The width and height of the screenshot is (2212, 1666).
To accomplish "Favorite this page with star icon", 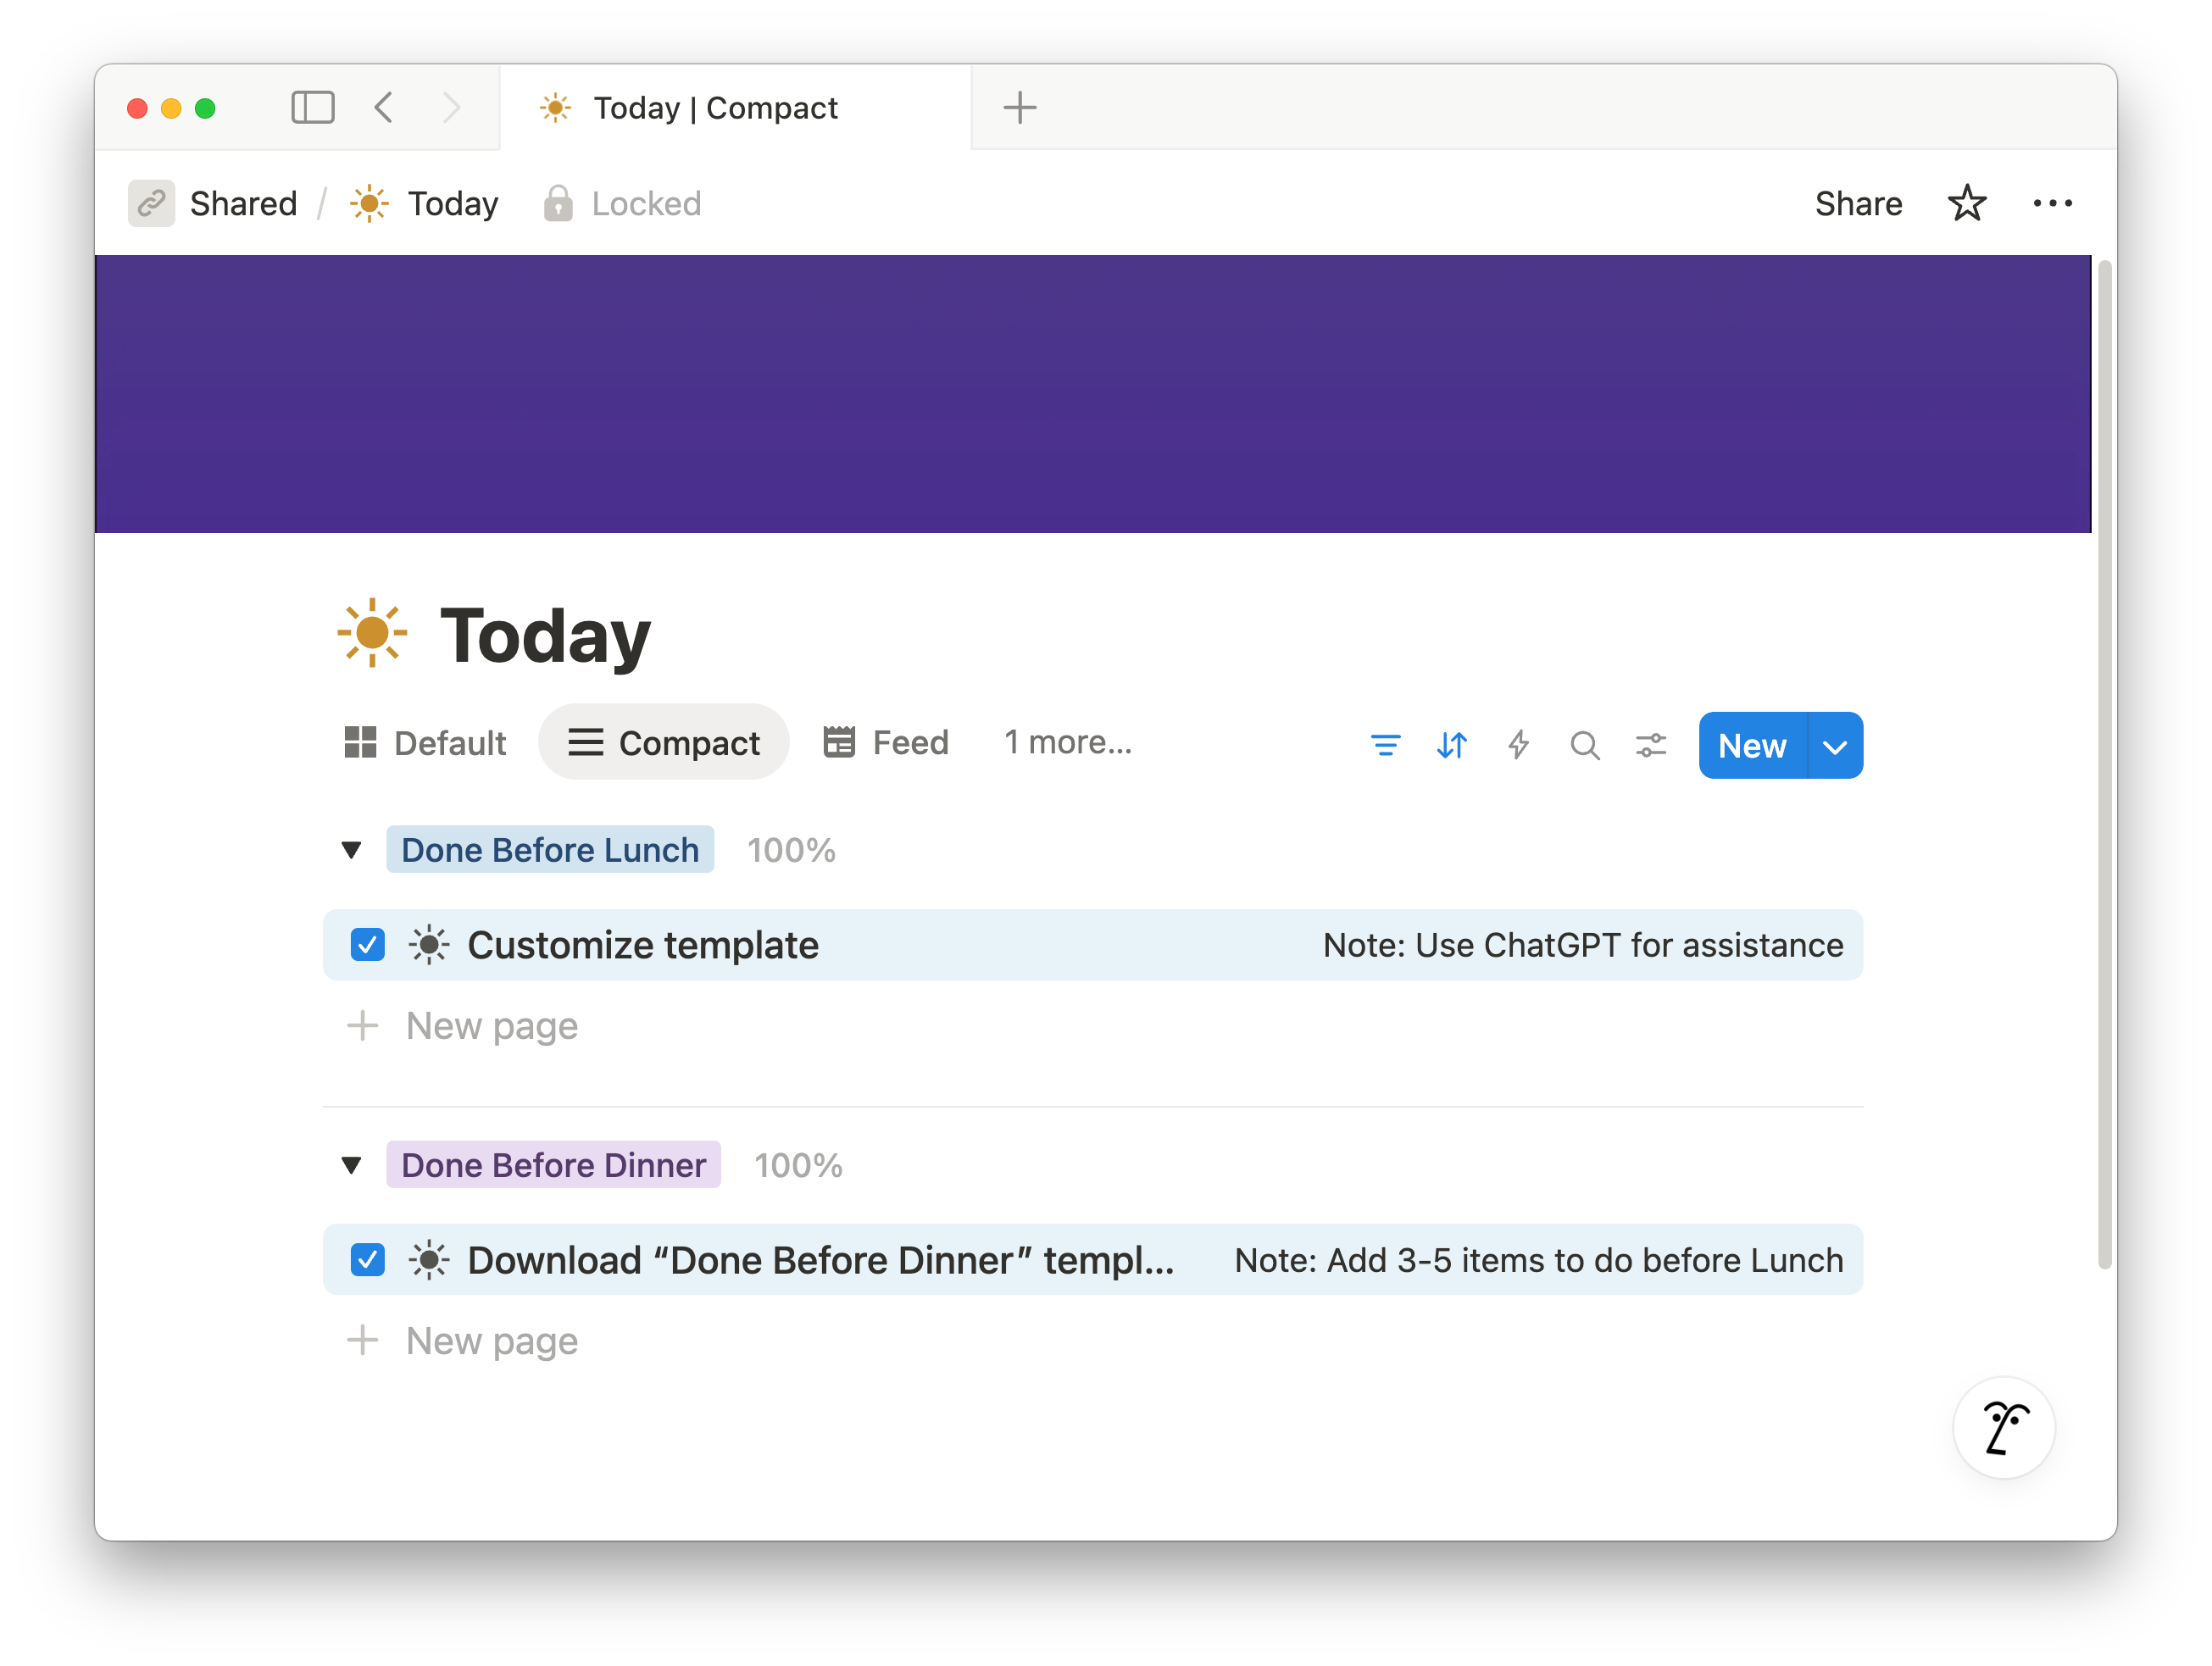I will click(x=1966, y=203).
